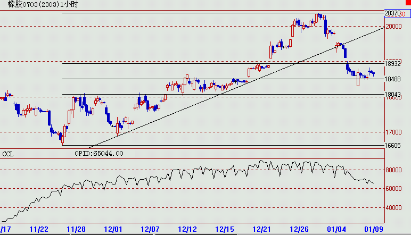Screen dimensions: 411x235
Task: Click the OPID:65044.00 value readout
Action: coord(99,153)
